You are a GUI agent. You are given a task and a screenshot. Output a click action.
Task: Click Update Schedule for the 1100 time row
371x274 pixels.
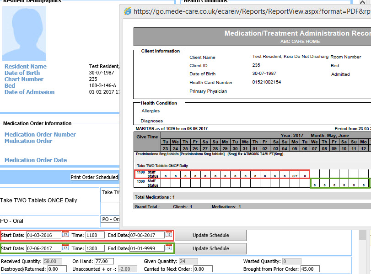(210, 235)
